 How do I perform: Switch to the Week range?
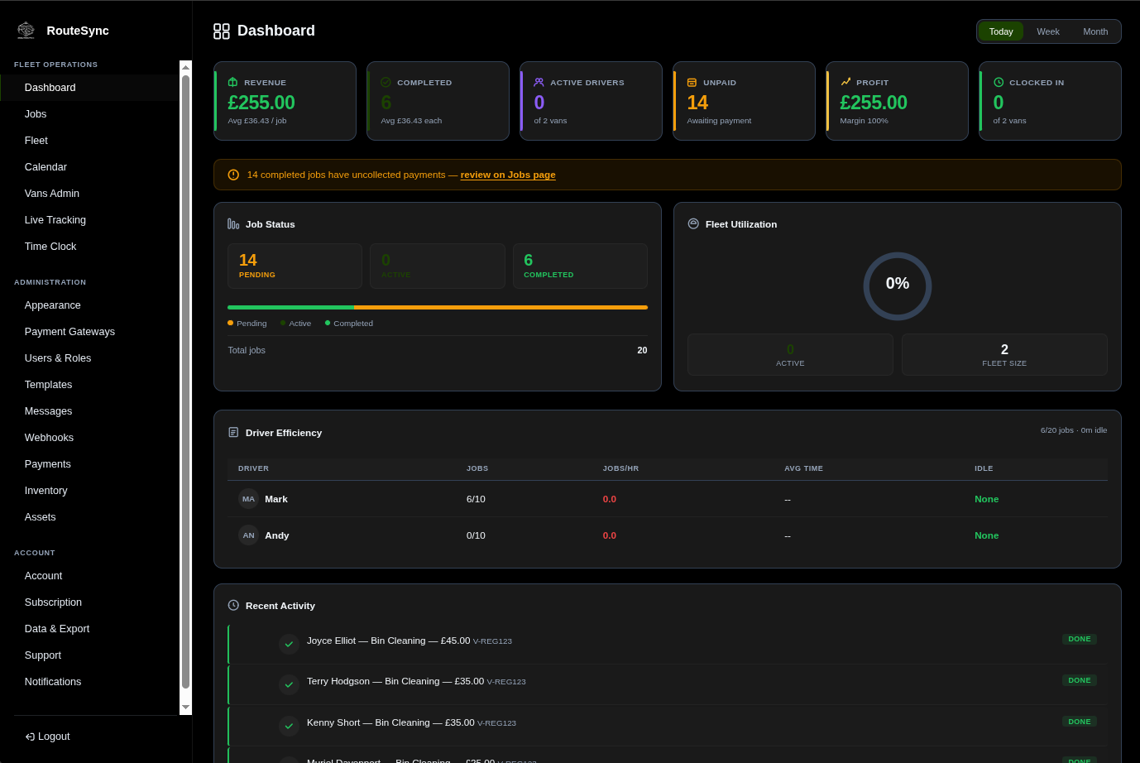[x=1048, y=31]
